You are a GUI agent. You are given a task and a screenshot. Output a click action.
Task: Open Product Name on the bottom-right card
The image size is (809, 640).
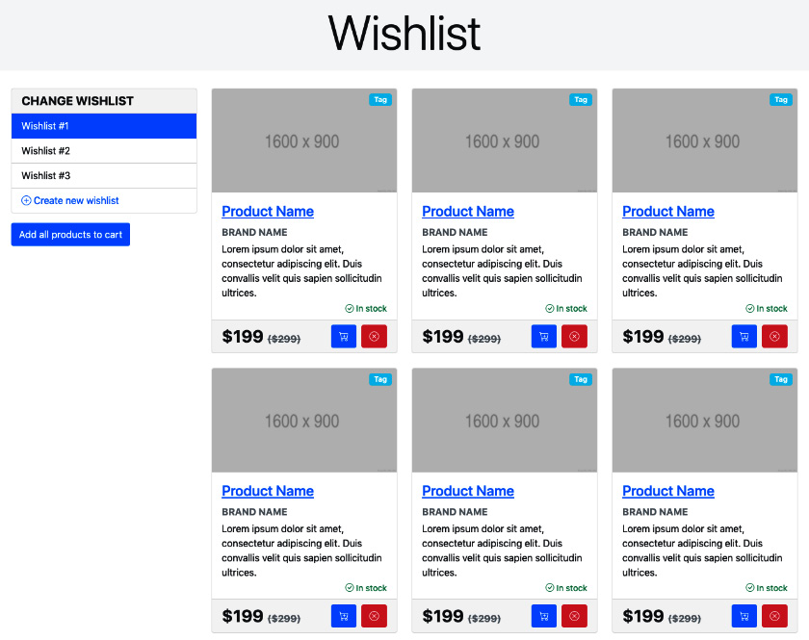(668, 491)
